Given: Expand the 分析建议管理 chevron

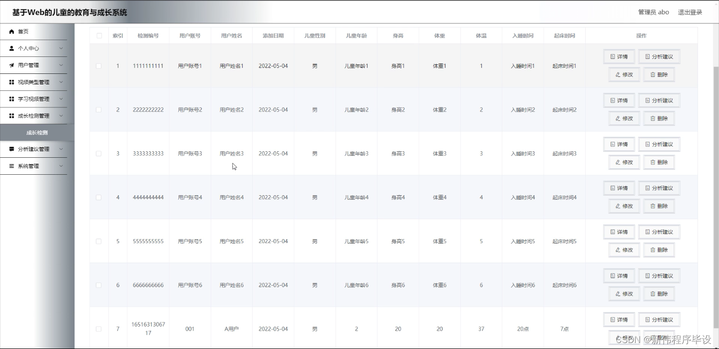Looking at the screenshot, I should pos(61,149).
